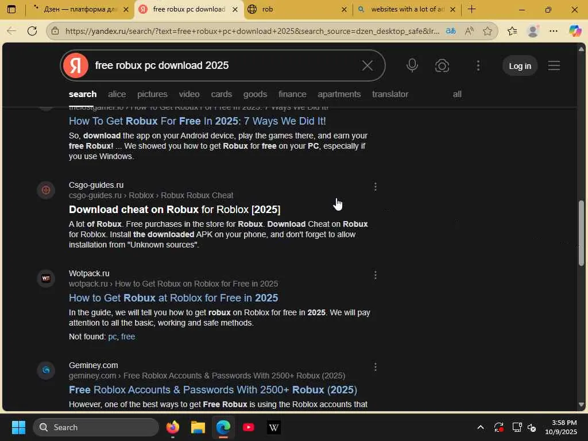Open a new browser tab

(472, 9)
